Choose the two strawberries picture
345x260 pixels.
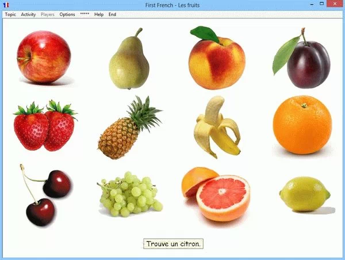tap(45, 126)
